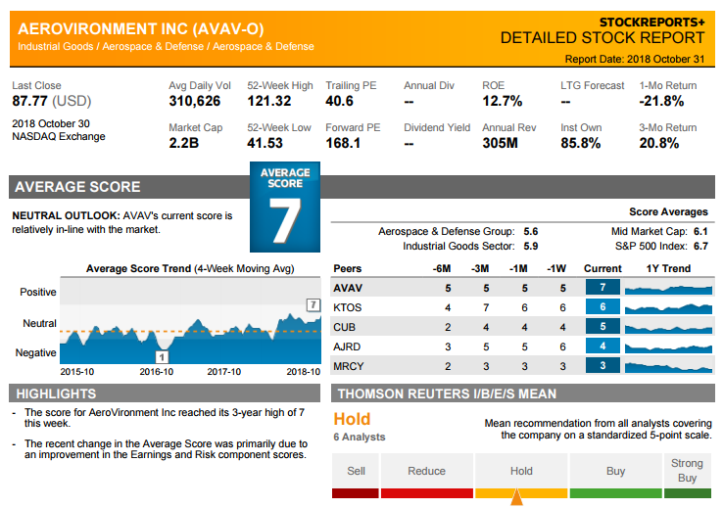Click the AVAV 1Y Trend sparkline
The width and height of the screenshot is (723, 508).
click(x=668, y=289)
